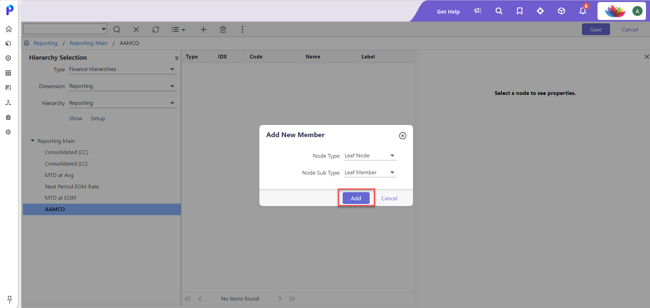Click Get Help in top bar
The image size is (650, 308).
click(448, 11)
